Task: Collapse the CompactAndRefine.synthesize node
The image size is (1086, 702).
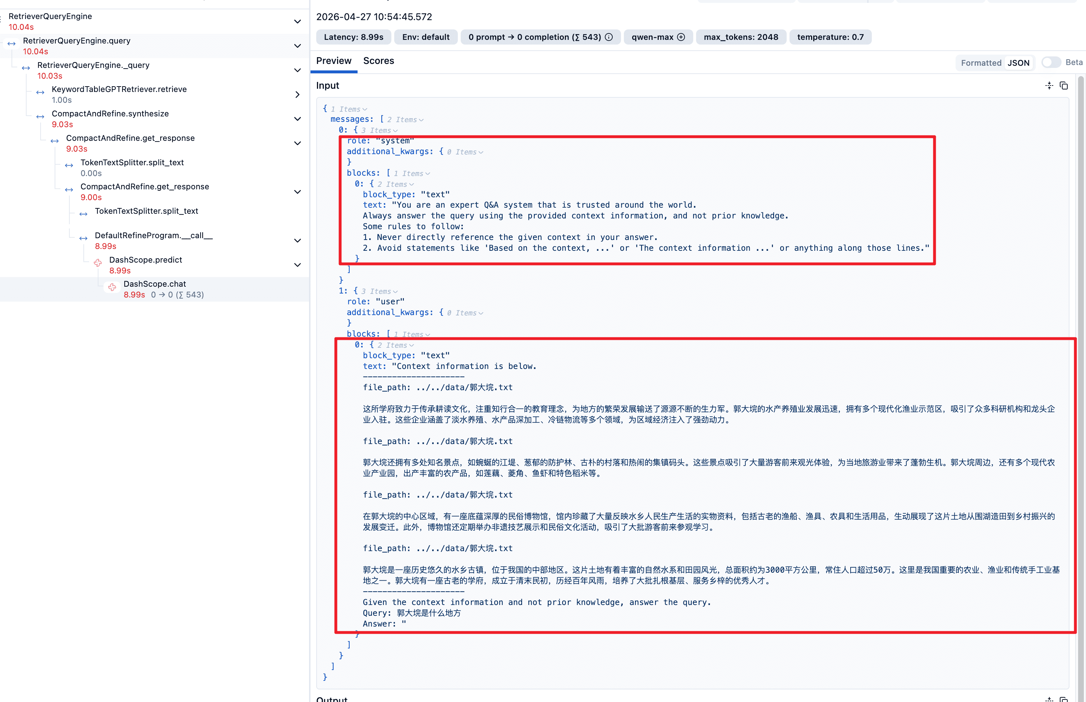Action: pos(297,119)
